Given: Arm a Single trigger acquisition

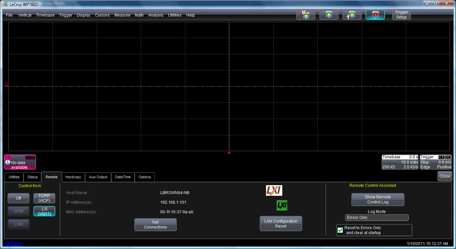Looking at the screenshot, I should (x=352, y=15).
